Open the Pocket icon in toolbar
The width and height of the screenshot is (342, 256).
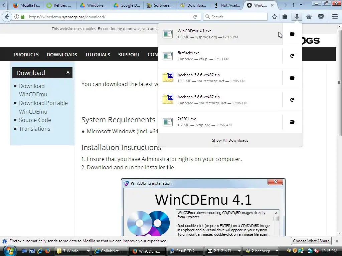point(321,17)
